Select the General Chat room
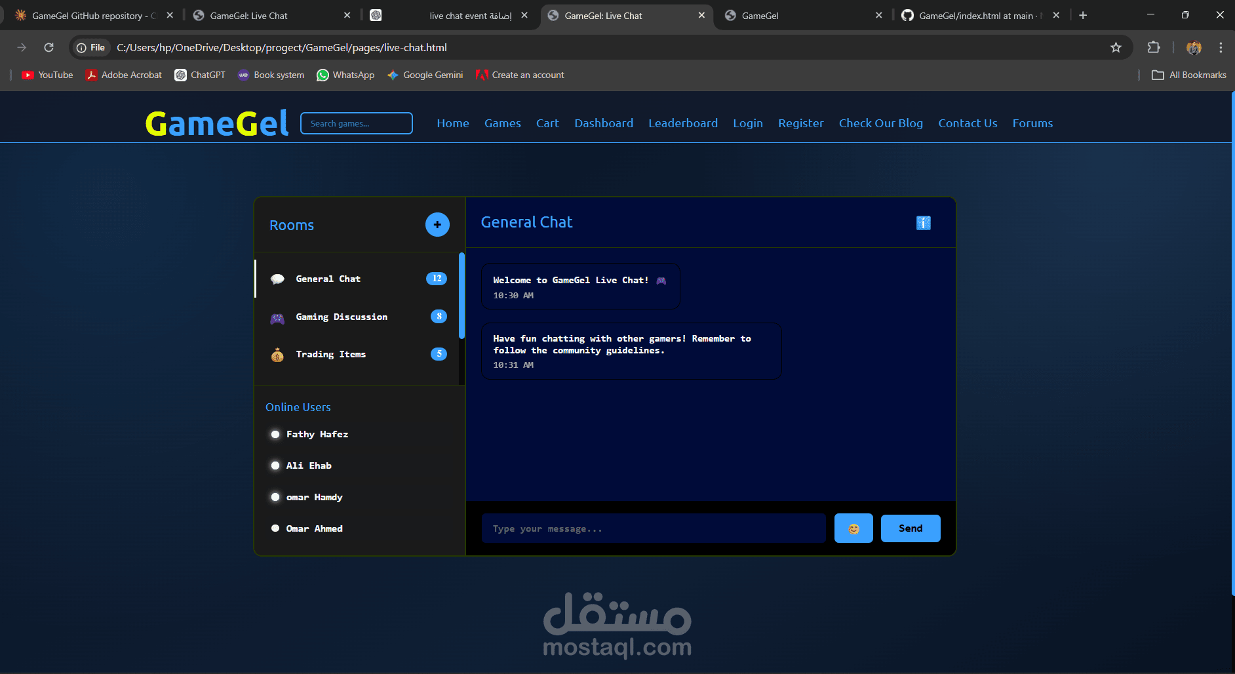Image resolution: width=1235 pixels, height=674 pixels. [357, 279]
